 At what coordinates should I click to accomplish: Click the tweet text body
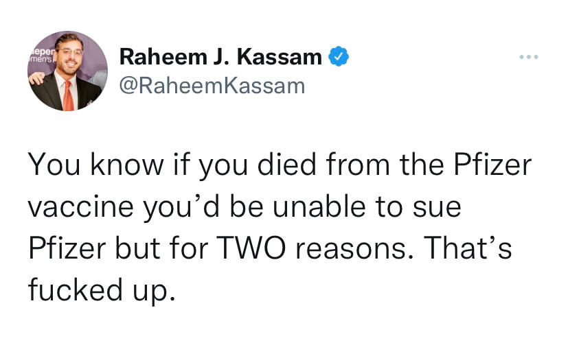(x=275, y=226)
